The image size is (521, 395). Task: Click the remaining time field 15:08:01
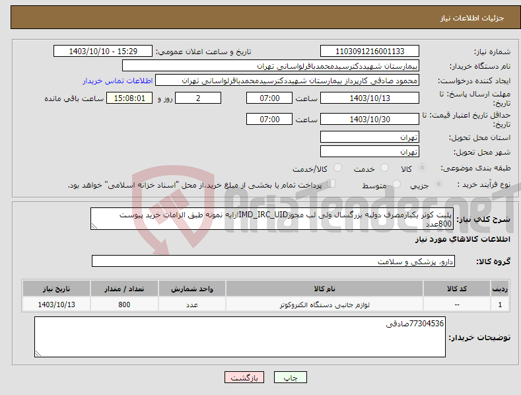[x=129, y=98]
